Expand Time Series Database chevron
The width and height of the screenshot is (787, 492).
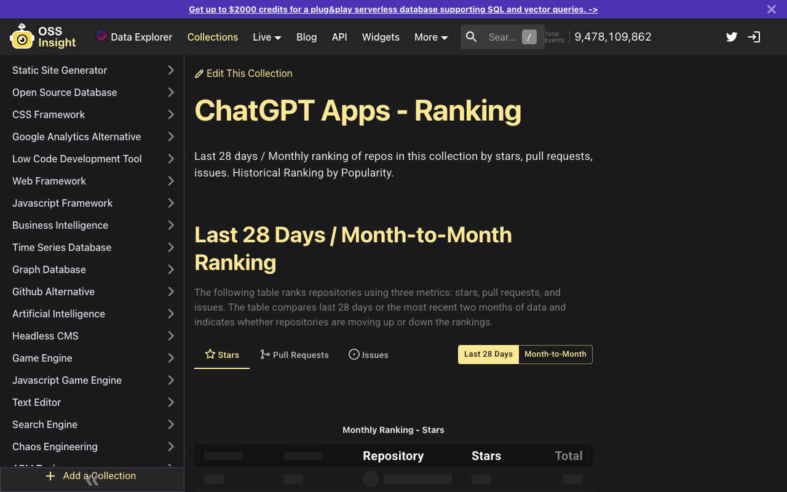coord(171,247)
